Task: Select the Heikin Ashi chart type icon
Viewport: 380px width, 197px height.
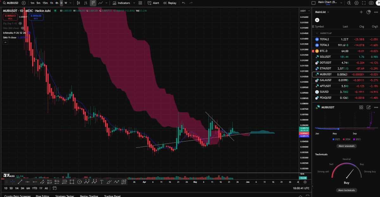Action: (93, 3)
